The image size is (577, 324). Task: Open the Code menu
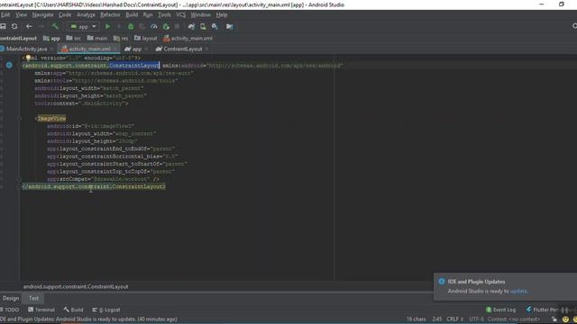tap(65, 15)
